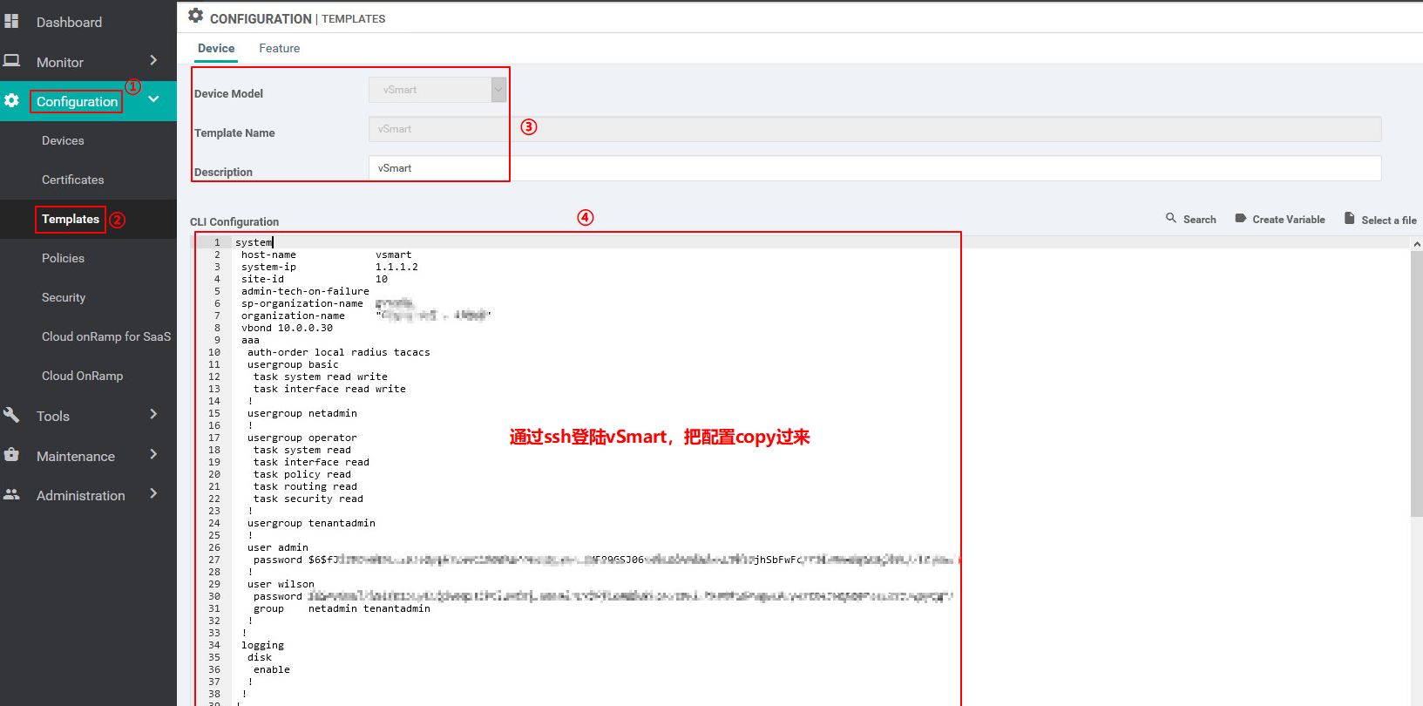Viewport: 1423px width, 706px height.
Task: Click the 'auth-order local radius tacacs' line
Action: pyautogui.click(x=338, y=352)
